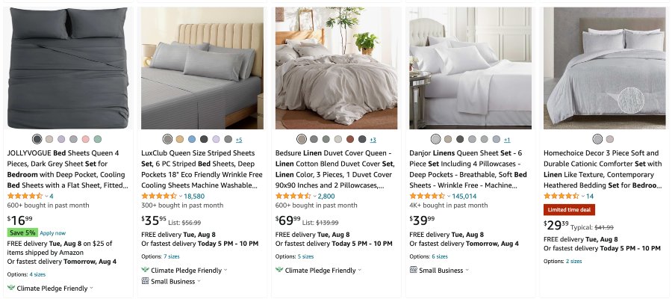Click the star rating icons for LuxClub sheets

click(x=159, y=196)
